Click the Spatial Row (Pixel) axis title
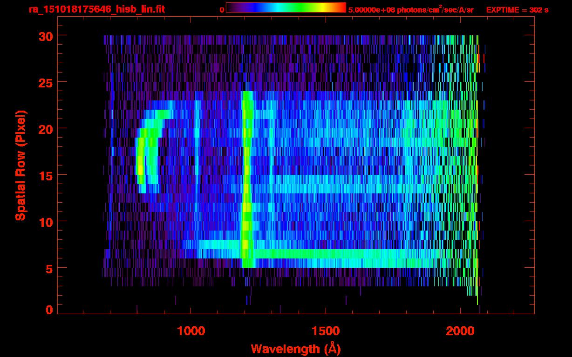 20,165
